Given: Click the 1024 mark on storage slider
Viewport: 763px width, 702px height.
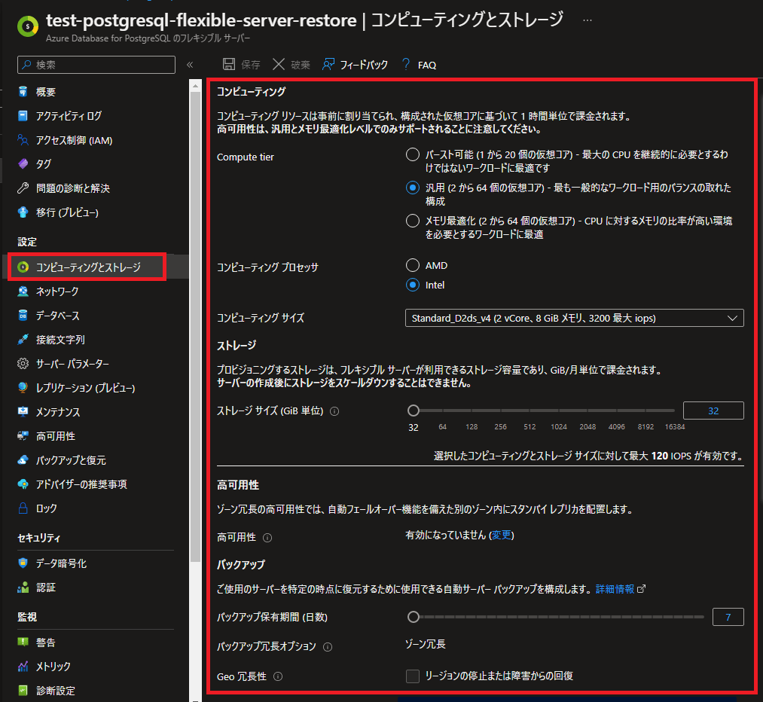Looking at the screenshot, I should point(559,426).
